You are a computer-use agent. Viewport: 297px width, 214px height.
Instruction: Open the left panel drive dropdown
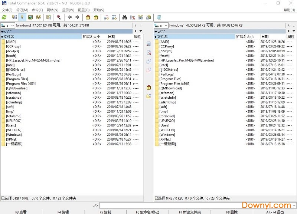click(x=8, y=26)
